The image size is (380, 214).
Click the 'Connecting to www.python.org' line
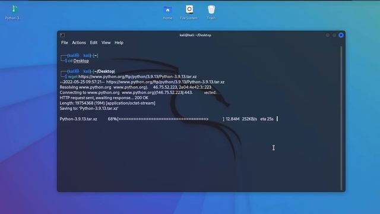[138, 93]
